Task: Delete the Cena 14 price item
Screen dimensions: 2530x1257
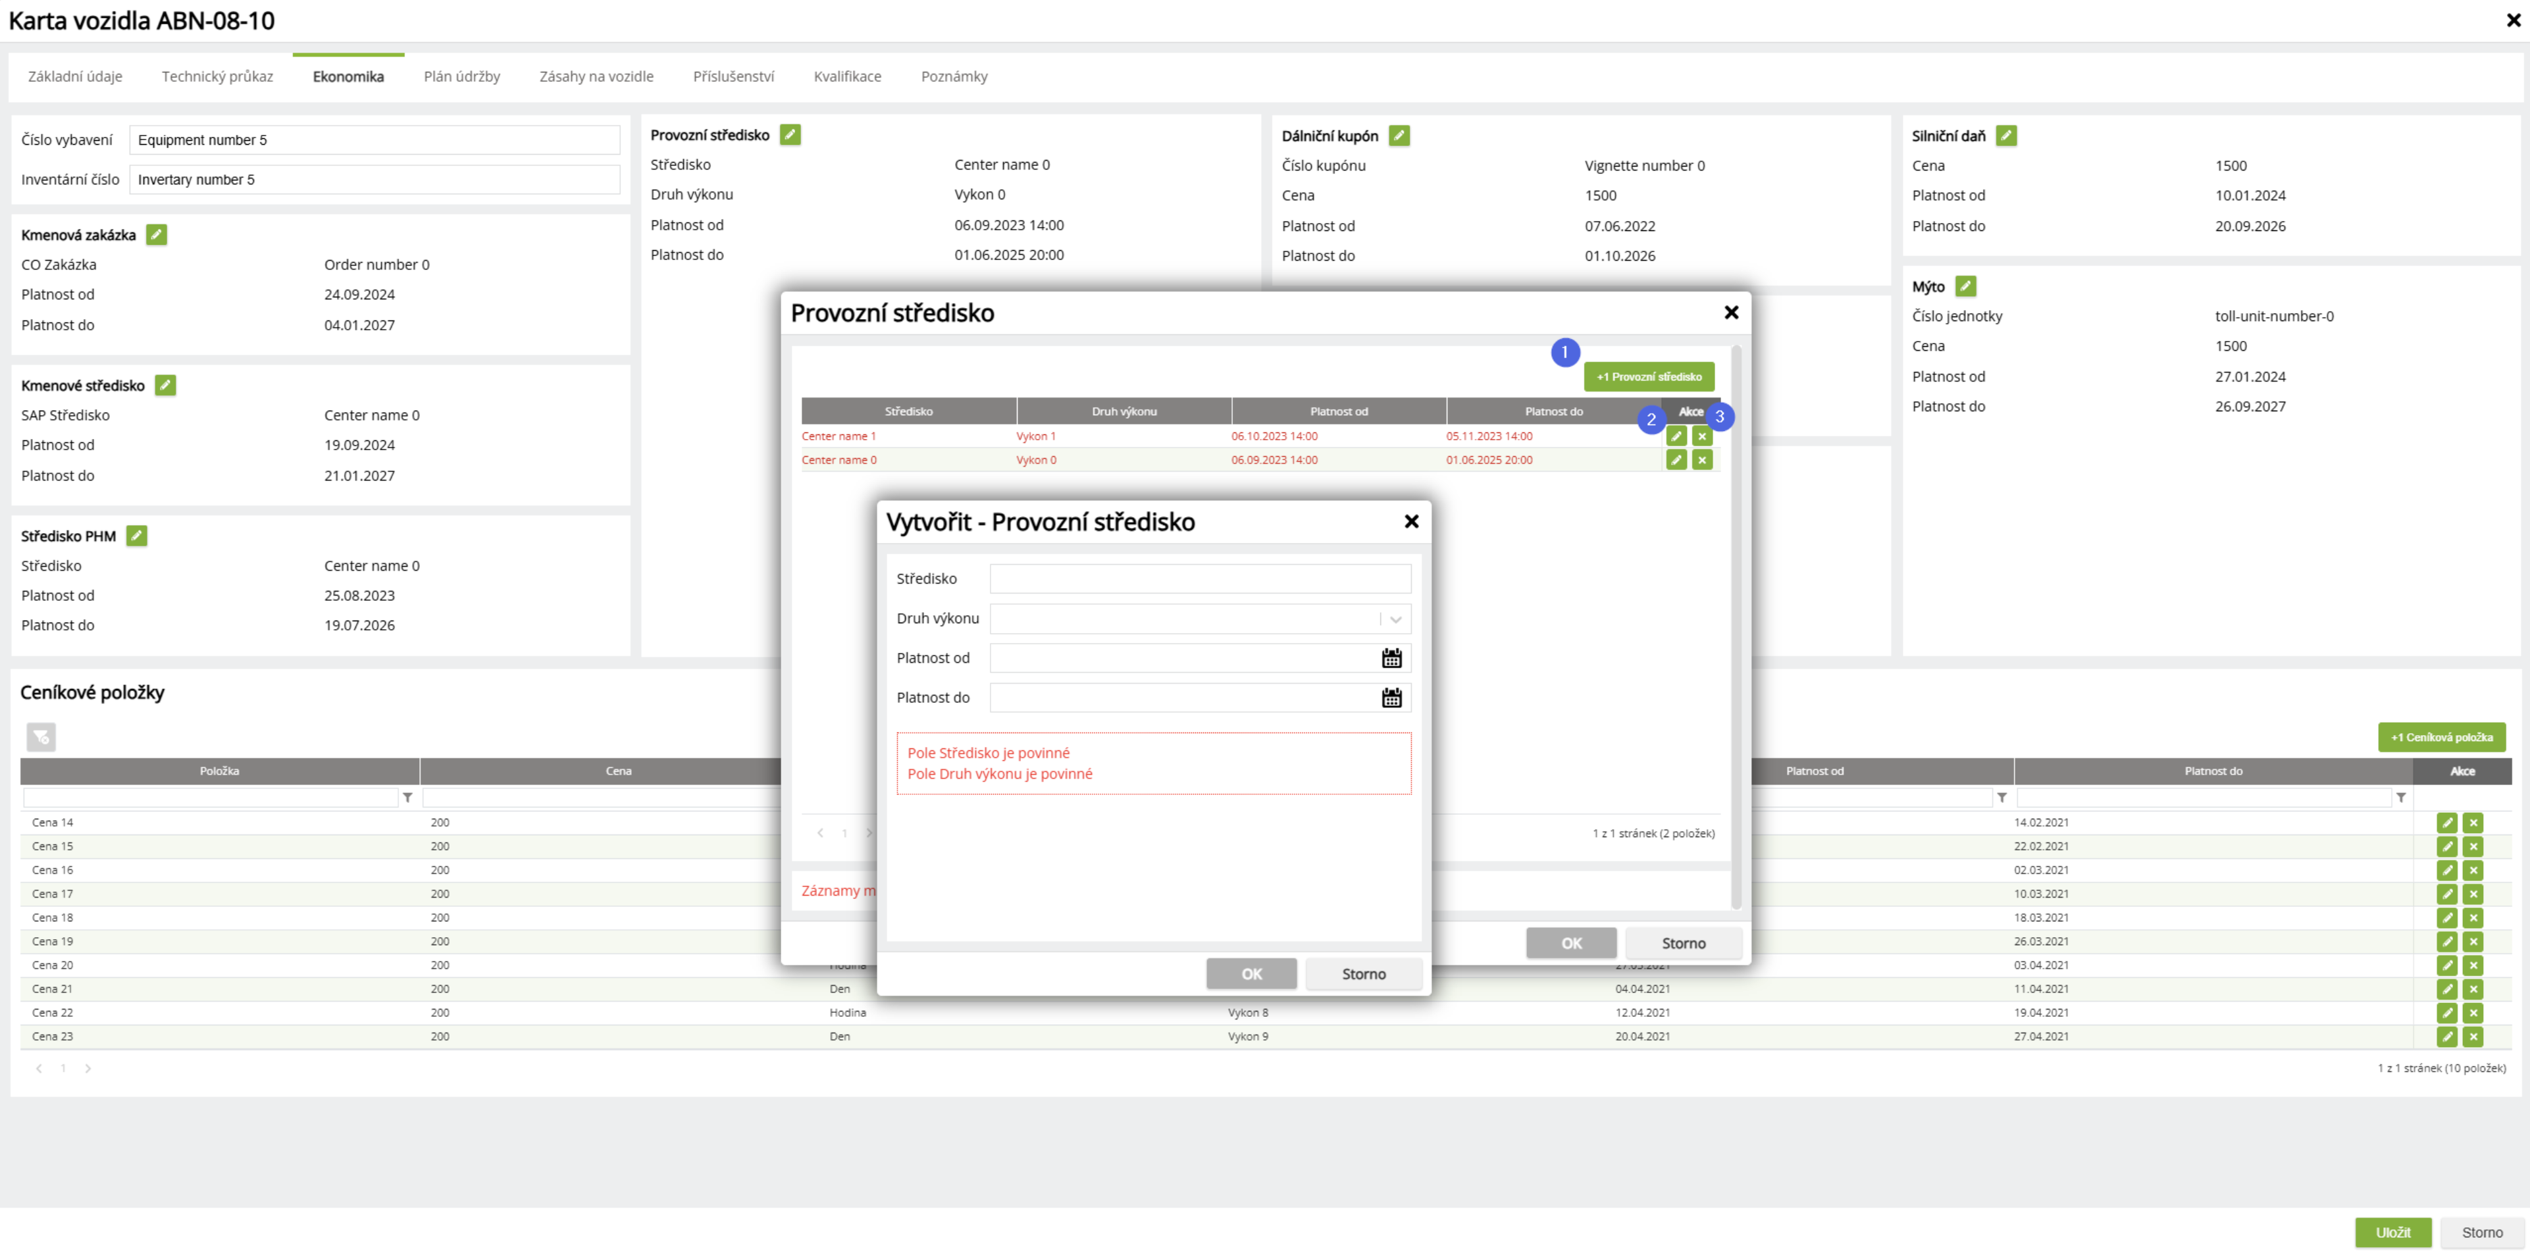Action: click(2472, 823)
